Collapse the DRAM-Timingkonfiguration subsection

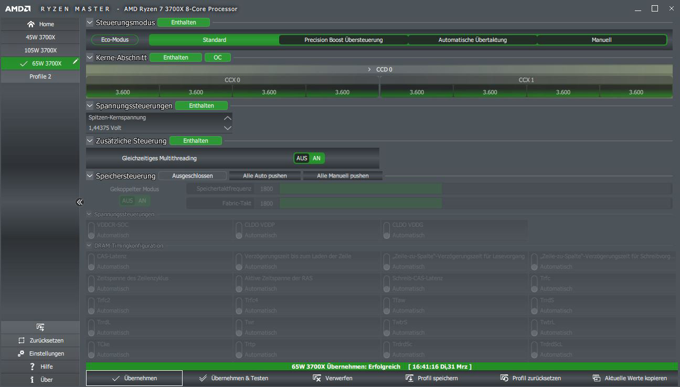point(89,246)
